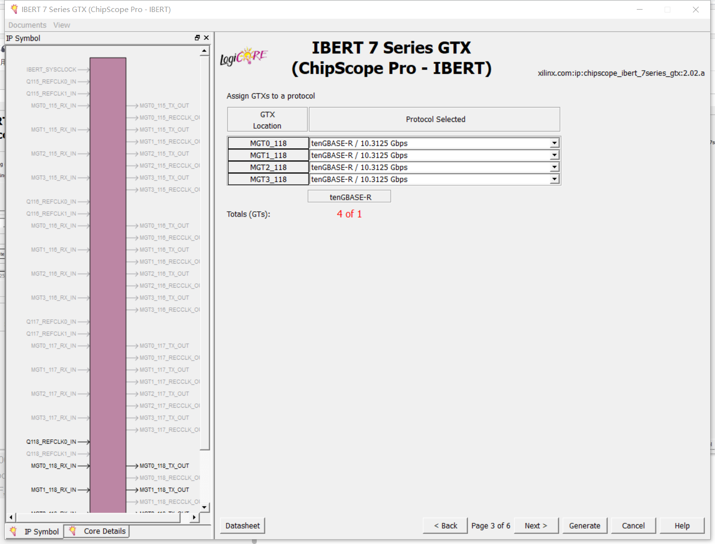Click the purple IP symbol block
Screen dimensions: 715x544
point(108,285)
